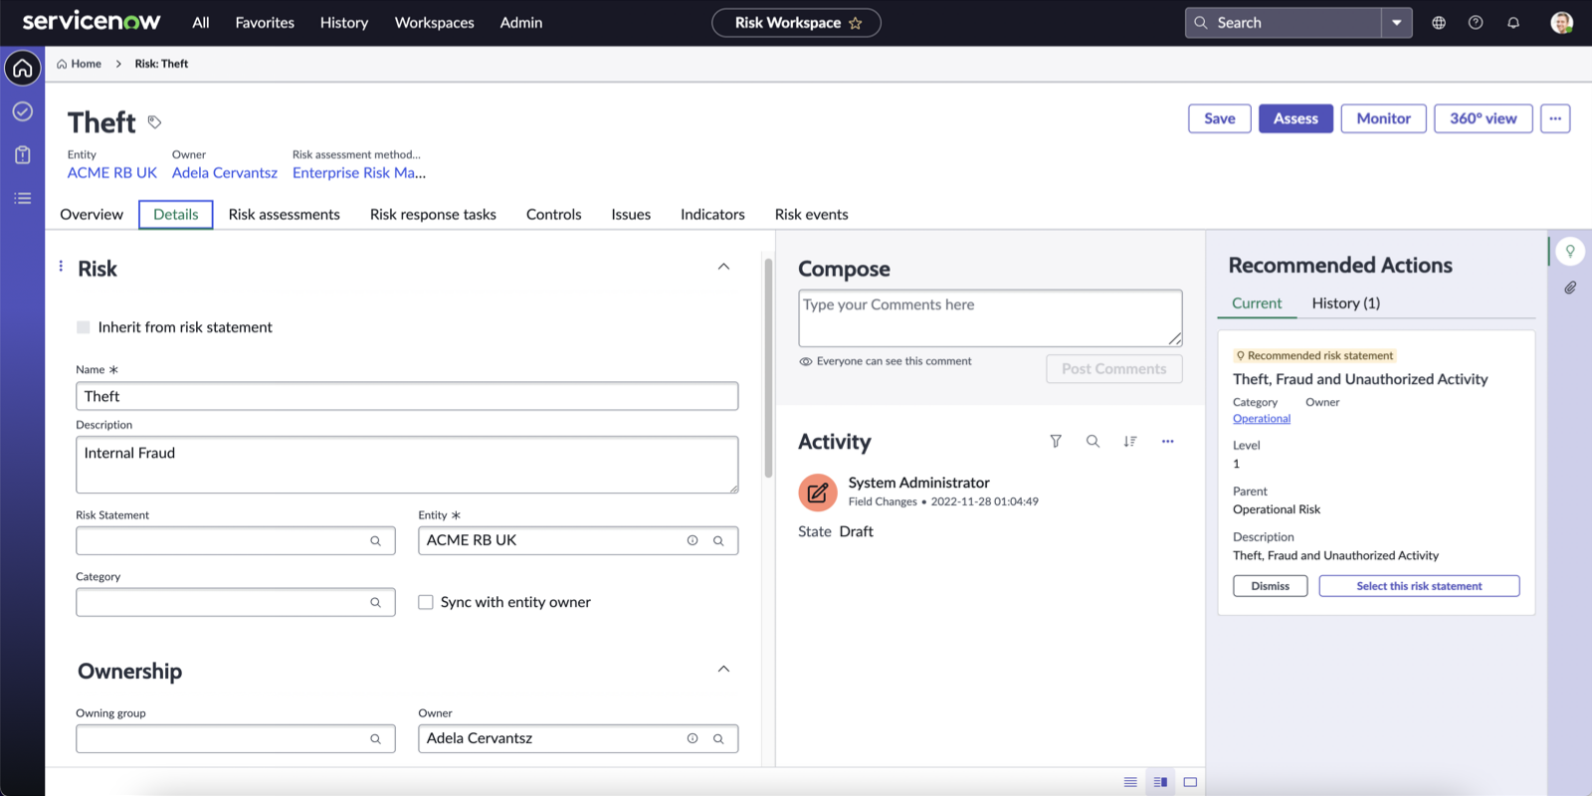Open the Operational category link

click(x=1262, y=419)
